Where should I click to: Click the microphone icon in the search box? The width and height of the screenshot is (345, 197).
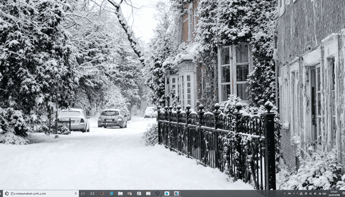tap(76, 193)
